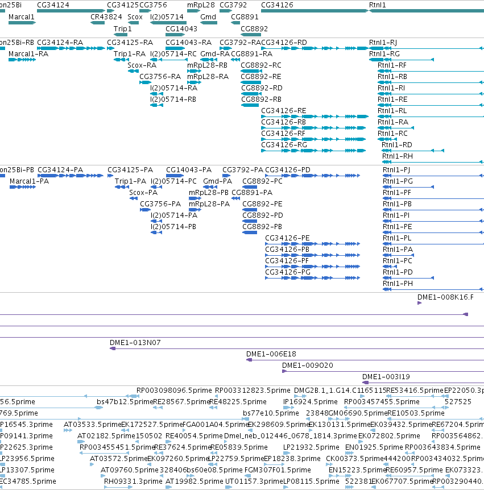Click the EN01925.5prime EST label
484x490 pixels.
(374, 447)
